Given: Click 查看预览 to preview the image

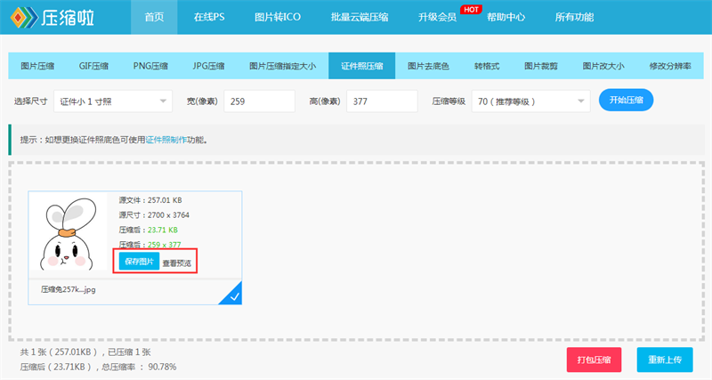Looking at the screenshot, I should pyautogui.click(x=177, y=263).
